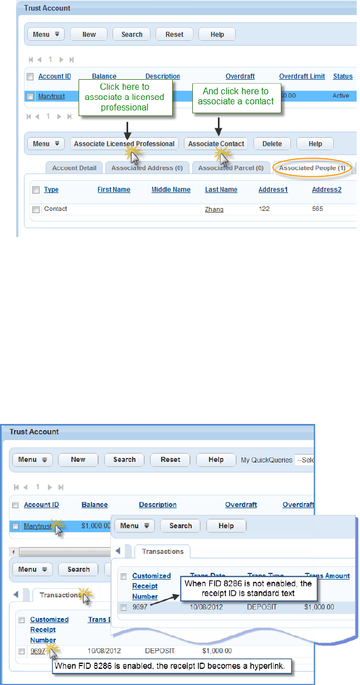The width and height of the screenshot is (360, 685).
Task: Click last-page arrow in pager below Marytrust row, upper screenshot
Action: point(70,117)
